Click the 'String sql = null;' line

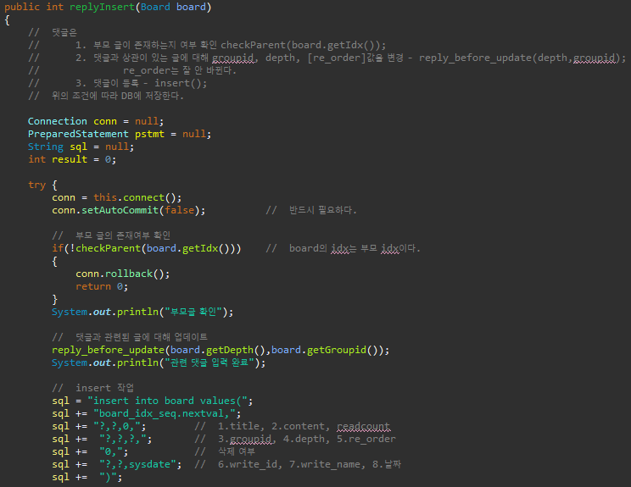click(81, 147)
